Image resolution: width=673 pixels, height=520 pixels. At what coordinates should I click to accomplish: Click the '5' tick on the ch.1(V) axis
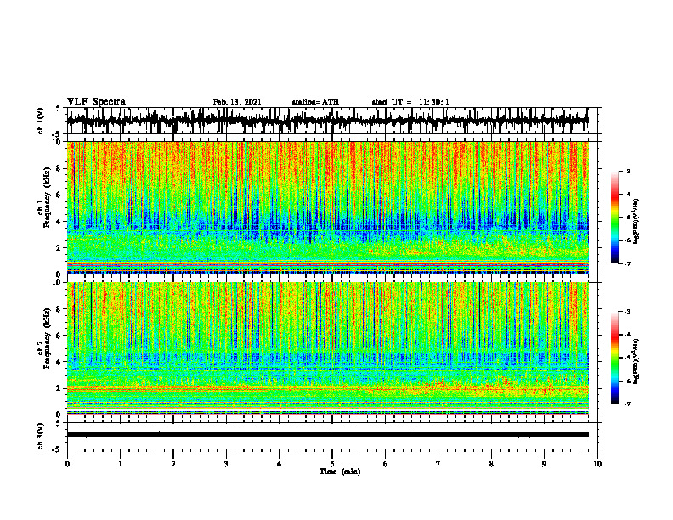coord(59,109)
